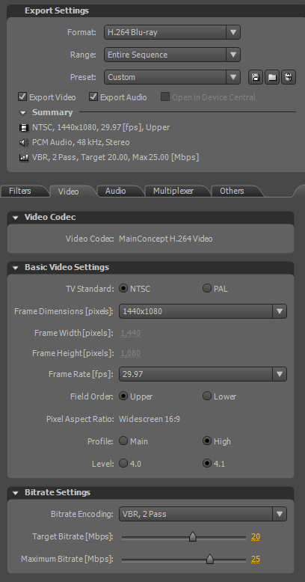Switch to the Audio tab
Viewport: 305px width, 582px height.
tap(115, 191)
